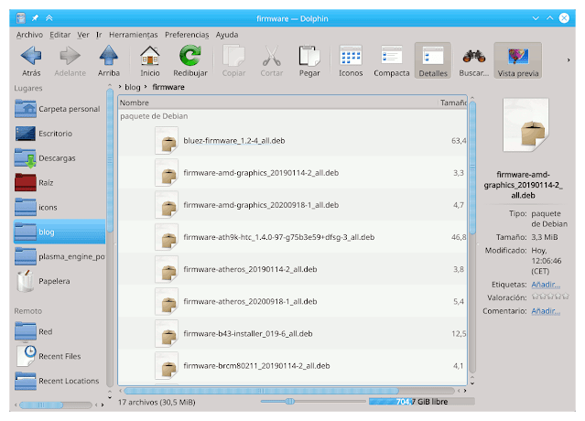
Task: Sort by the Nombre column header
Action: tap(277, 103)
